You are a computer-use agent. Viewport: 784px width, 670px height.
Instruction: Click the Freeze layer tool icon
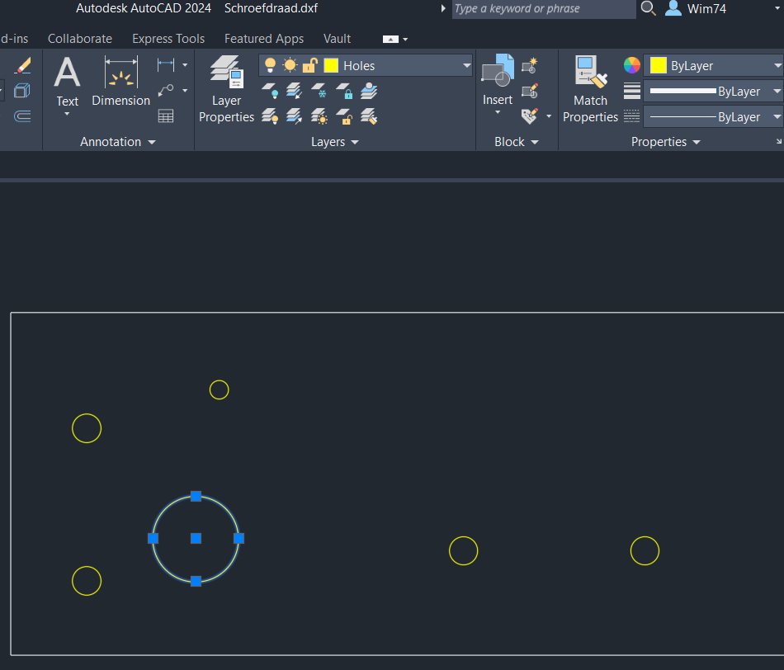tap(319, 91)
